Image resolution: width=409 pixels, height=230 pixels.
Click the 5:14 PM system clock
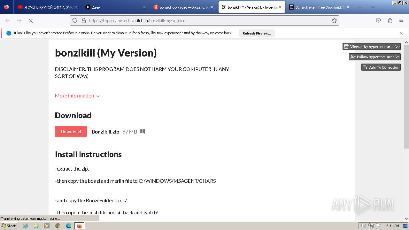click(x=392, y=226)
